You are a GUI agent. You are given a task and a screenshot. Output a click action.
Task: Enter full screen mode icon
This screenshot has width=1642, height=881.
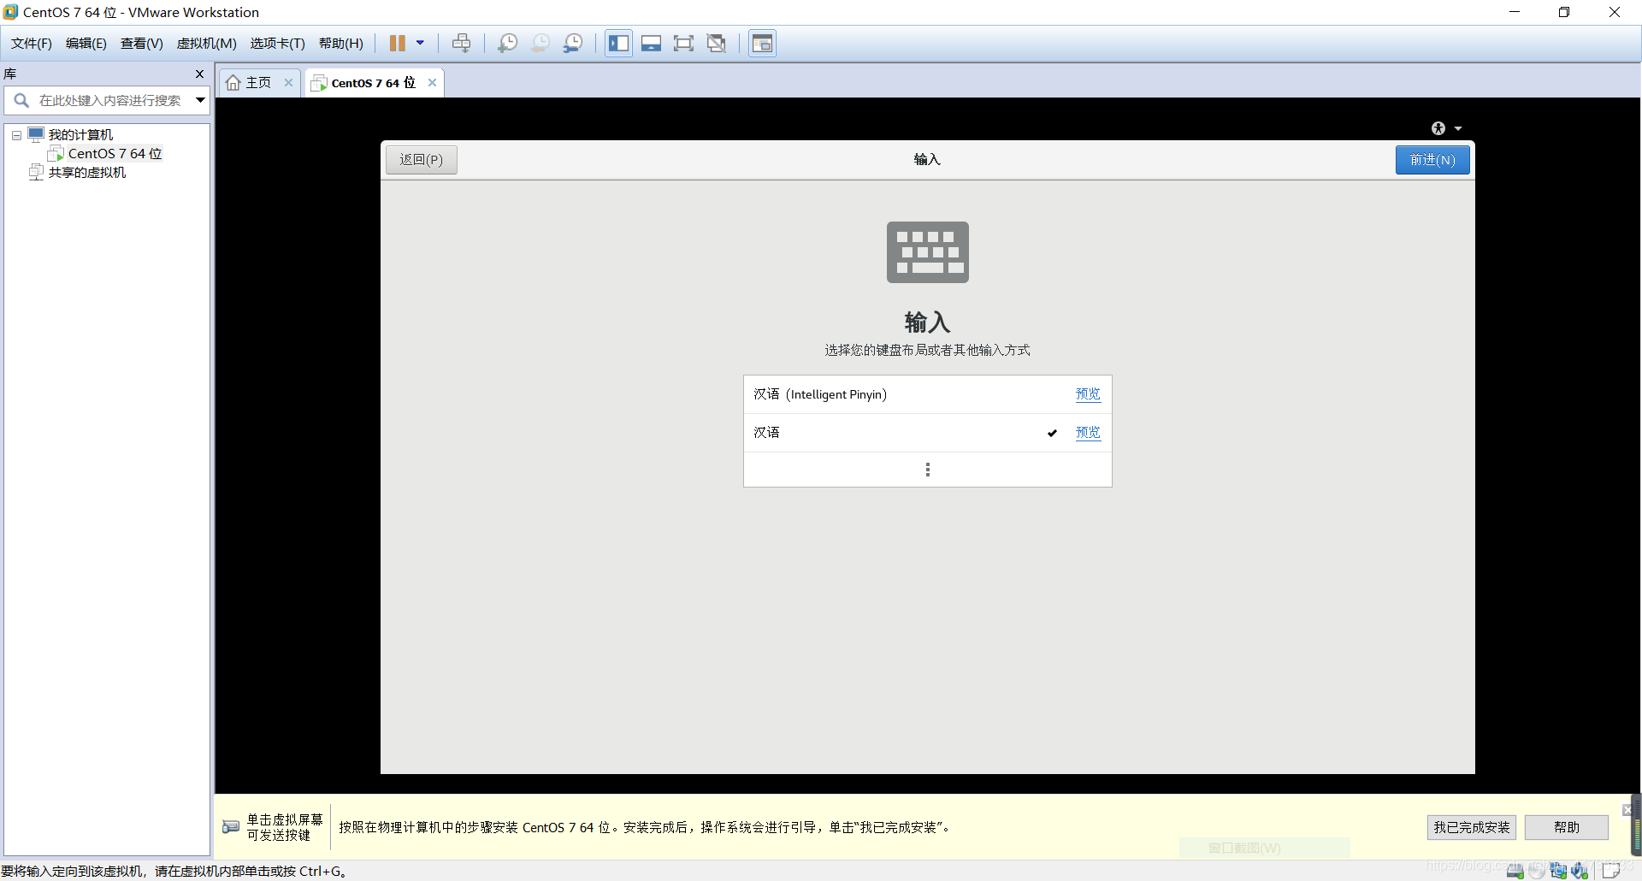683,43
